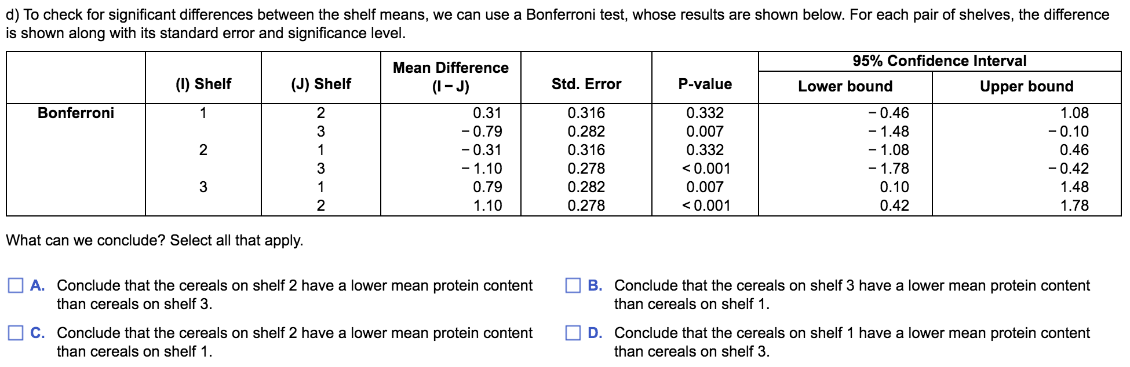The width and height of the screenshot is (1130, 367).
Task: Click the Mean Difference (I − J) column header
Action: coord(451,77)
